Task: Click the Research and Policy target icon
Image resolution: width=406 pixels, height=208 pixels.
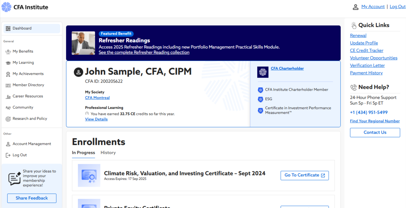Action: pos(8,119)
